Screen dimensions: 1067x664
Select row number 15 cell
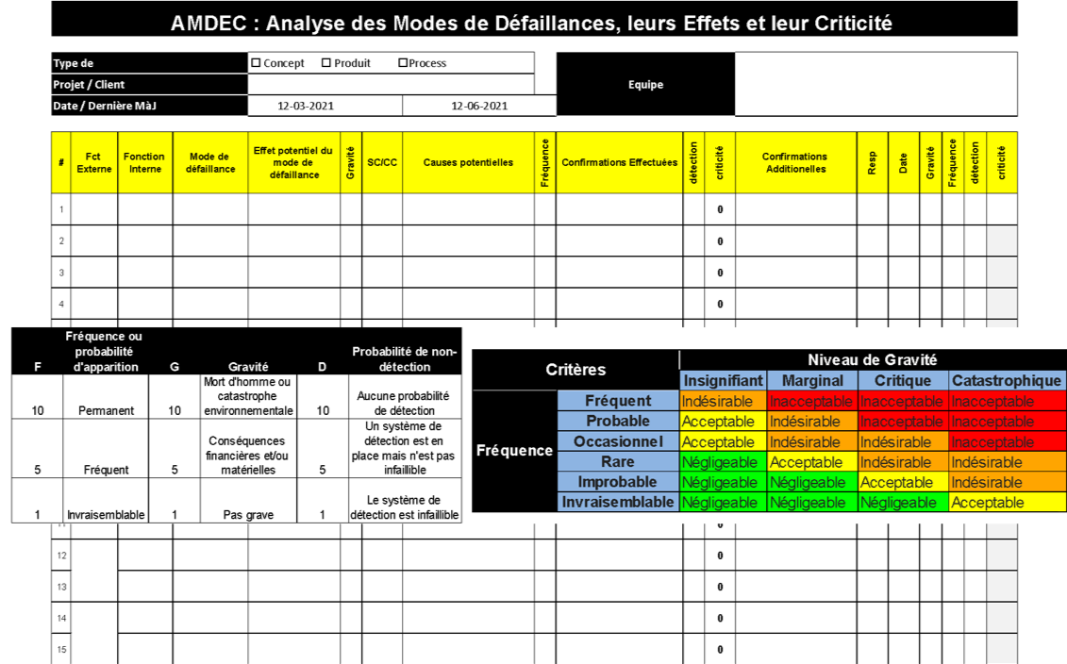click(61, 649)
